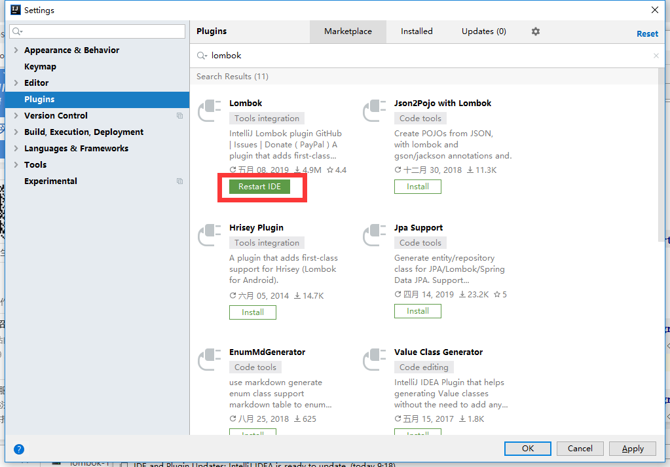Click the plugins settings gear icon
The image size is (670, 467).
click(535, 31)
